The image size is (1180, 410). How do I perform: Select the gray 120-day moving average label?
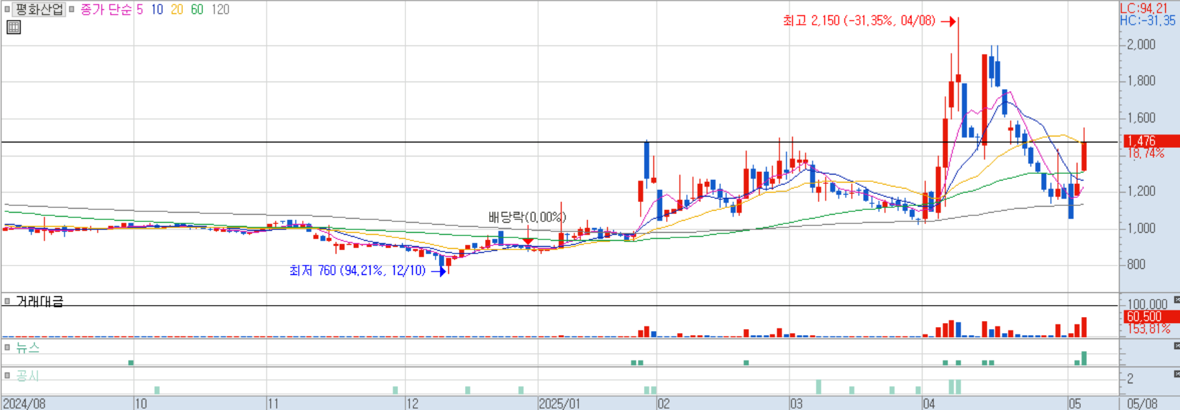[220, 9]
